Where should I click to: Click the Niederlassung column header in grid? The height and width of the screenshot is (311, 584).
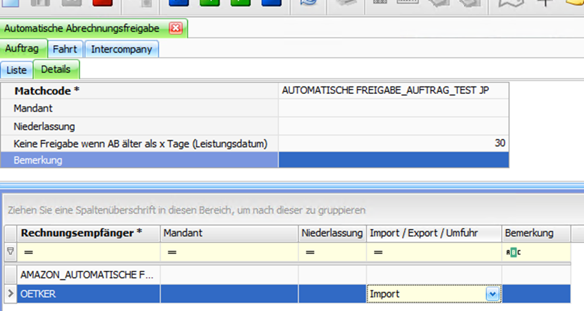[332, 233]
